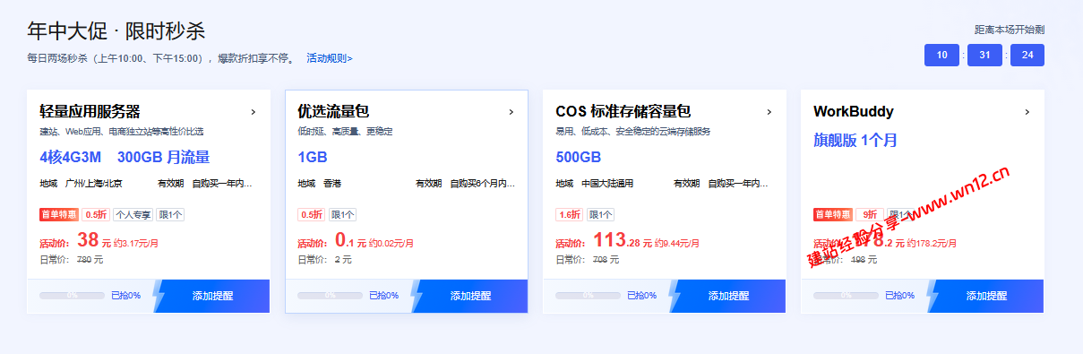Click the countdown hours box showing 10
This screenshot has height=354, width=1083.
941,56
